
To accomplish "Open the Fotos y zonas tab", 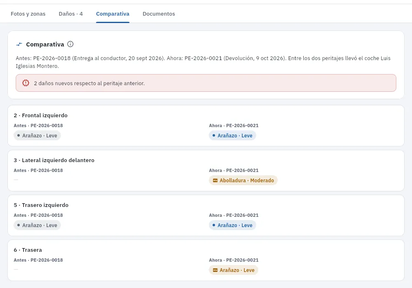I will pyautogui.click(x=28, y=14).
